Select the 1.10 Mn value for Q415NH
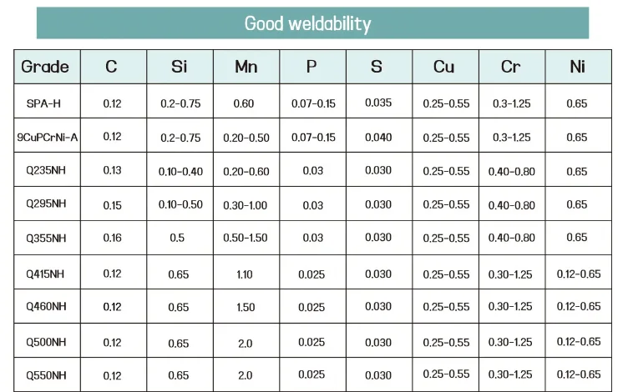This screenshot has height=392, width=628. click(x=246, y=274)
